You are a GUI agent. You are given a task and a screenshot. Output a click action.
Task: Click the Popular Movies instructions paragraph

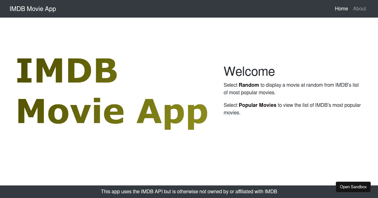click(292, 109)
